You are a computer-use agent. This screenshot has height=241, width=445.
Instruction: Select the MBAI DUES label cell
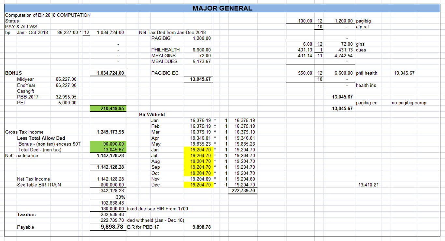coord(165,62)
